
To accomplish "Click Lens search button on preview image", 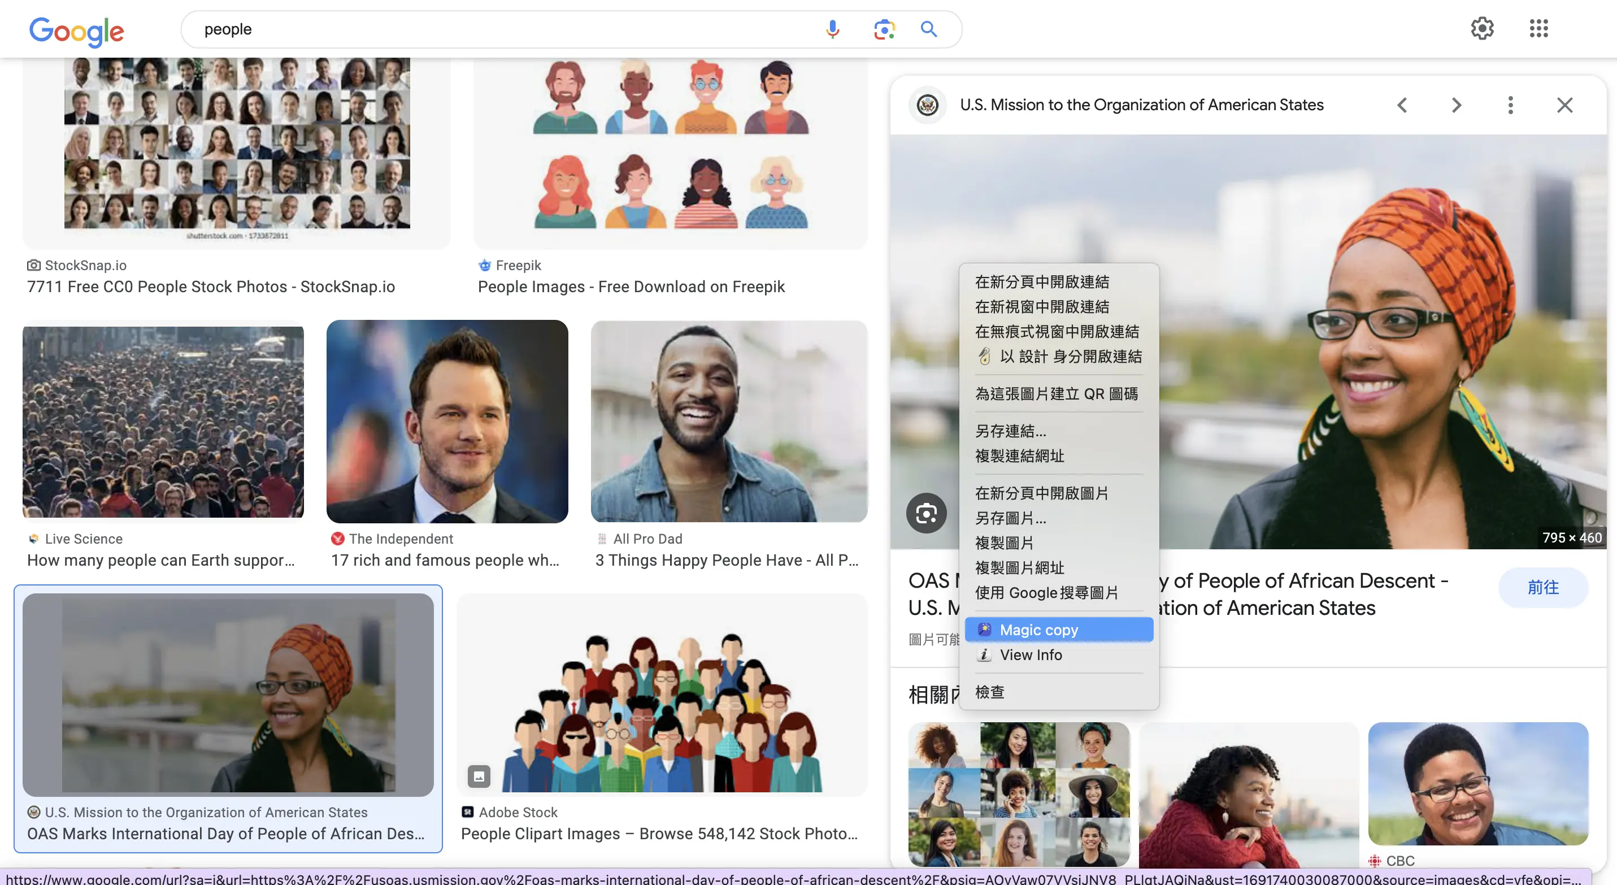I will pos(926,513).
